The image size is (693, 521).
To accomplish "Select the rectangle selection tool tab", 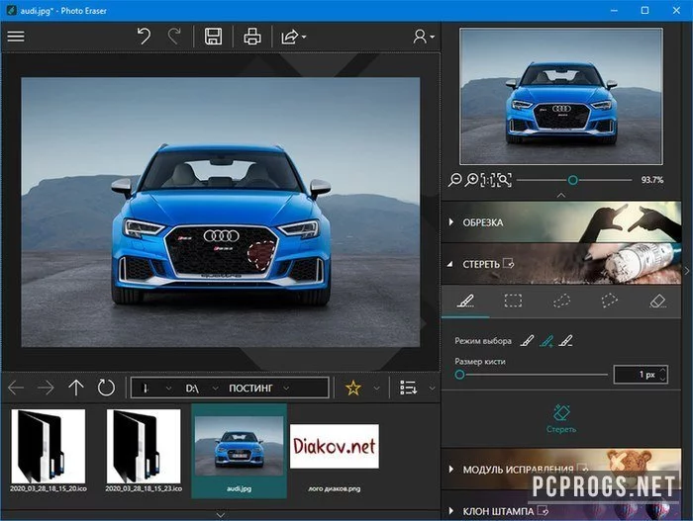I will [513, 302].
